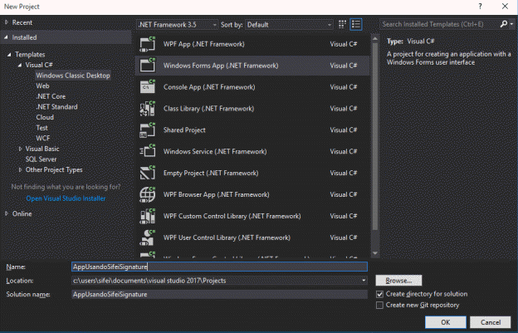Click the Search Installed Templates box
The width and height of the screenshot is (518, 333).
click(439, 24)
